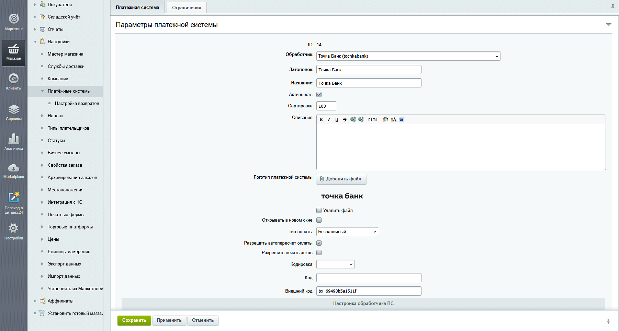
Task: Open the Маркетинг section in sidebar
Action: 14,22
